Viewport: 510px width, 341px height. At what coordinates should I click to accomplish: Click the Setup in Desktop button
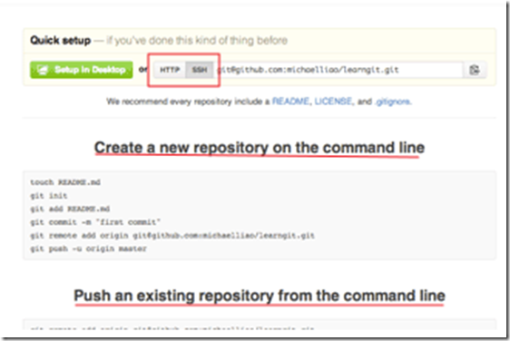[x=82, y=70]
